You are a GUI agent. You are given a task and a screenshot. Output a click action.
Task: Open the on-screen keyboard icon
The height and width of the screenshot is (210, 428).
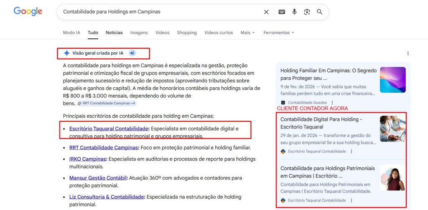coord(282,12)
